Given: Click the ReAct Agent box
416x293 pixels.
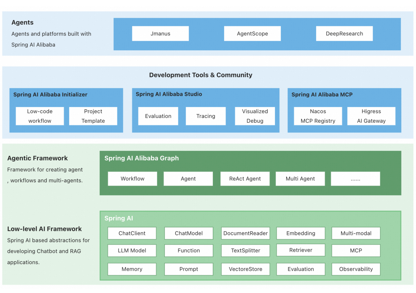Looking at the screenshot, I should [x=245, y=178].
